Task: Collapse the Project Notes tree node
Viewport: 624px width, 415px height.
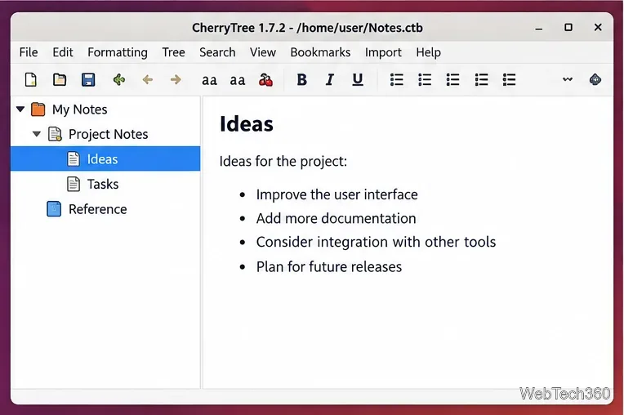Action: (x=37, y=134)
